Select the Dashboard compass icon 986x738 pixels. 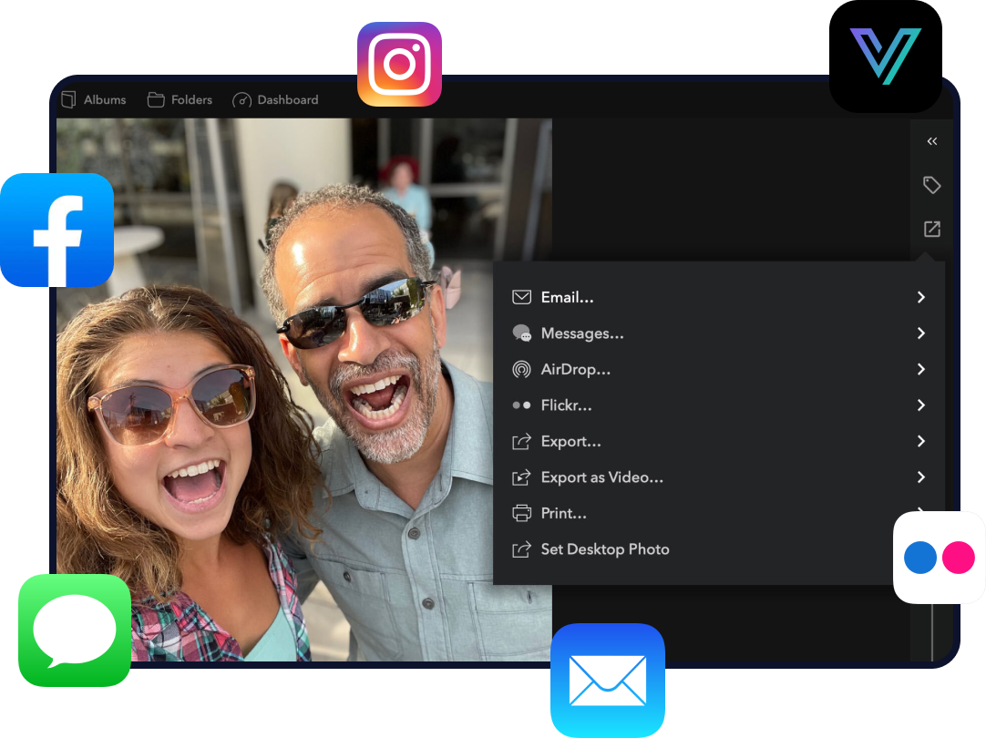click(241, 99)
